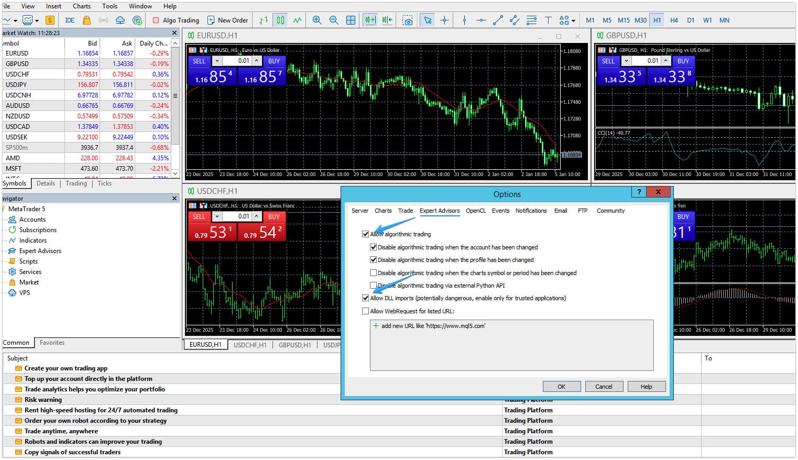The image size is (798, 460).
Task: Click the Algo Trading toolbar button
Action: [x=176, y=20]
